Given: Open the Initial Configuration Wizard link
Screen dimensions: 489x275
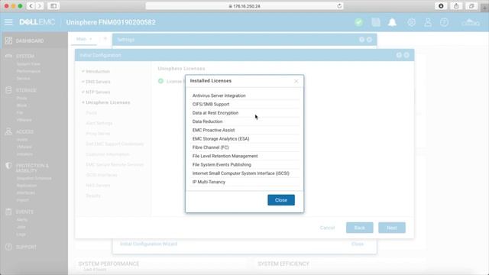Looking at the screenshot, I should pyautogui.click(x=148, y=244).
